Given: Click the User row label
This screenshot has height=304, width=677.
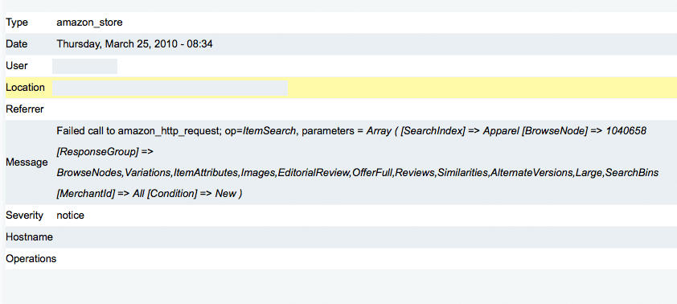Looking at the screenshot, I should tap(17, 66).
